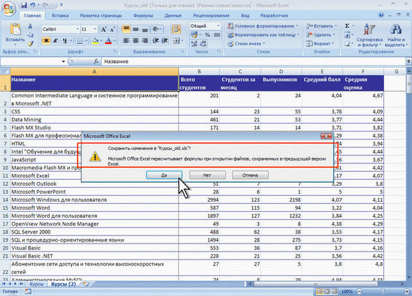412x296 pixels.
Task: Center text horizontally
Action: coord(136,40)
